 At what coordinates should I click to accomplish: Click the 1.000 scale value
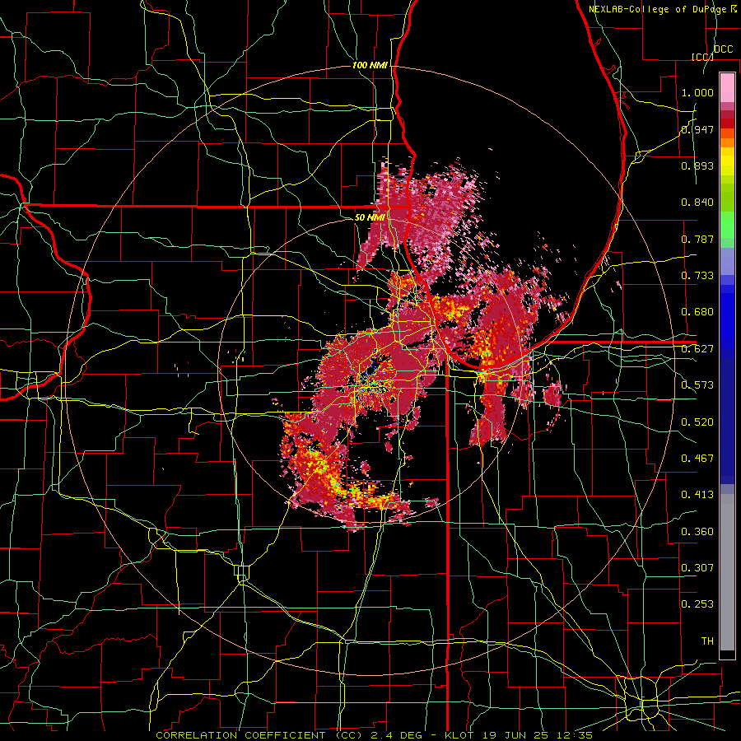pos(697,92)
